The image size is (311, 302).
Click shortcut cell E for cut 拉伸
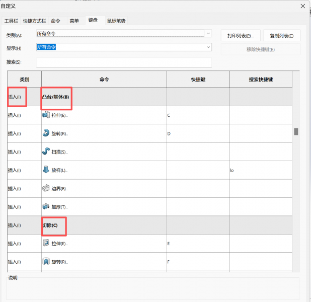click(x=198, y=244)
